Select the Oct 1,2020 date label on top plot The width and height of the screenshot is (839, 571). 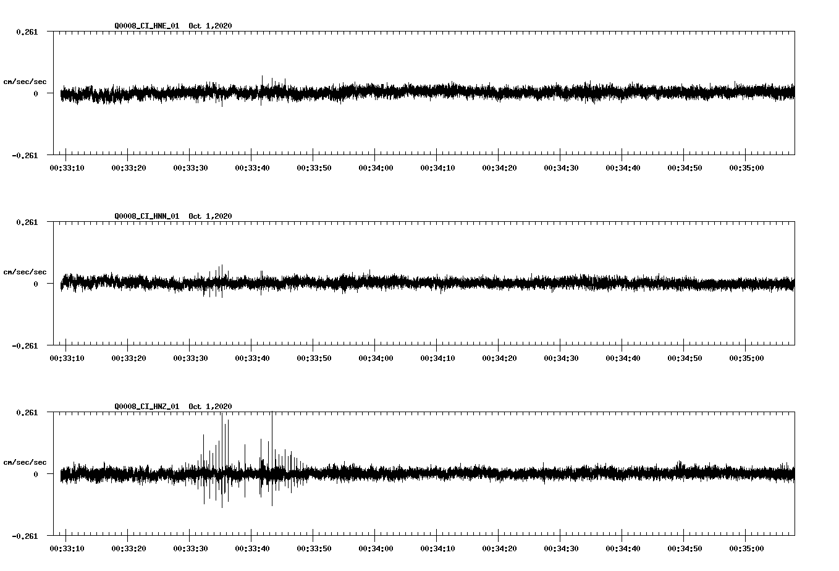tap(211, 26)
